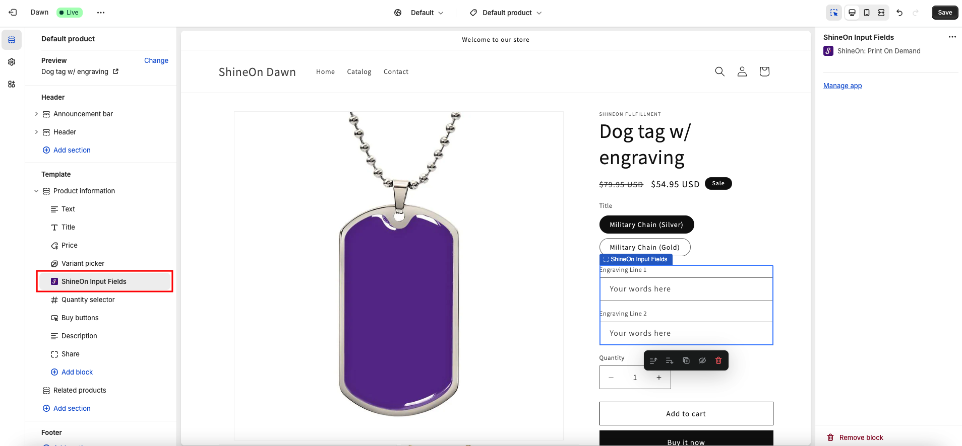962x446 pixels.
Task: Increase quantity with plus button
Action: (x=659, y=378)
